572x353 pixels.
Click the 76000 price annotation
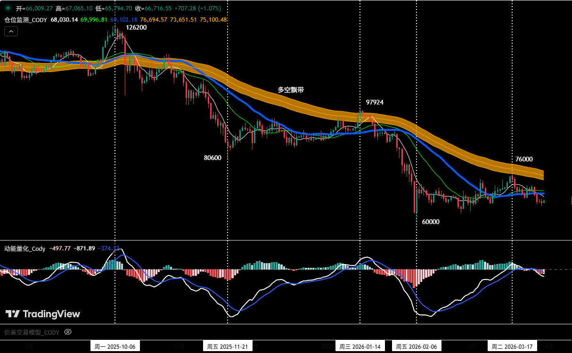point(523,160)
